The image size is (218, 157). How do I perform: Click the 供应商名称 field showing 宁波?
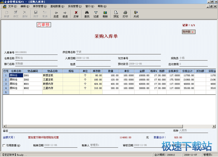(x=119, y=52)
